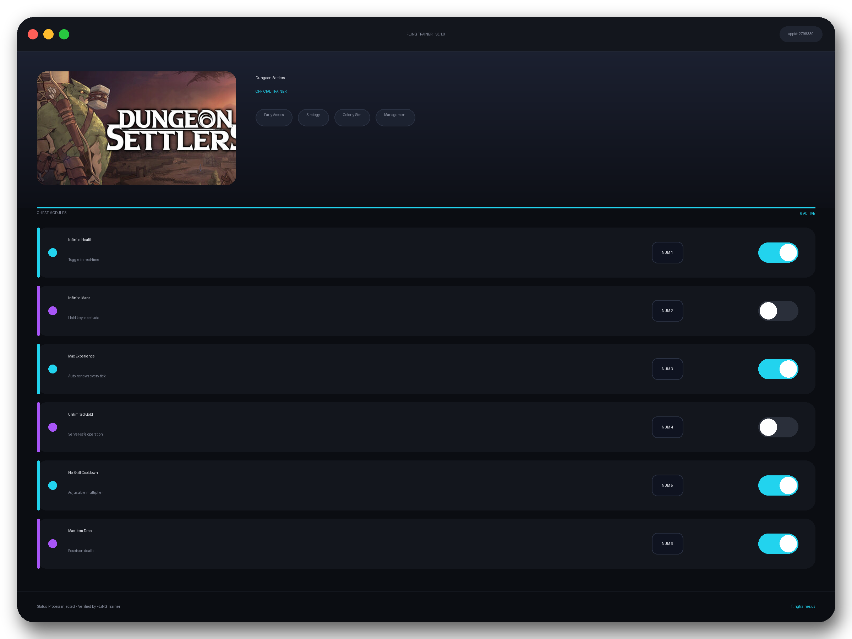The height and width of the screenshot is (639, 852).
Task: Click the FLiNG TRAINER v3.1.0 window title
Action: click(426, 34)
